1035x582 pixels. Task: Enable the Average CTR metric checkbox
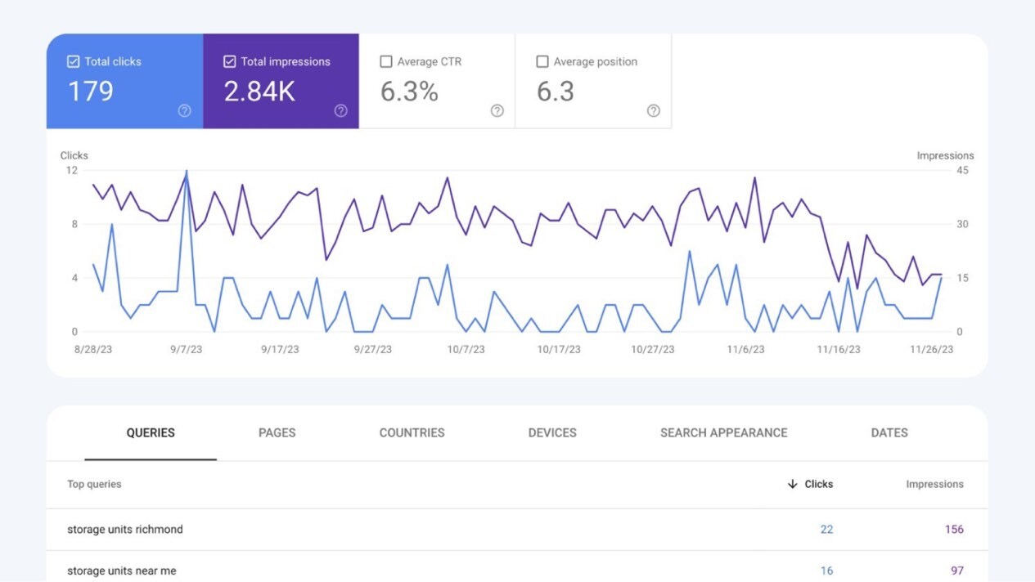[x=385, y=60]
